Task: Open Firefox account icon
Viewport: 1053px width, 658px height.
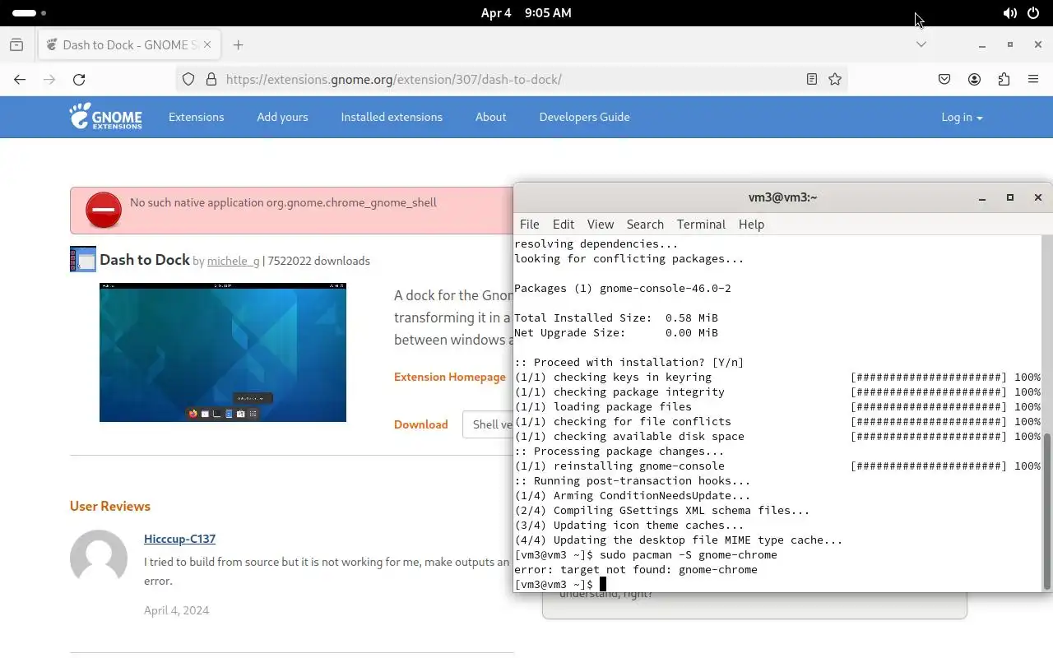Action: click(x=974, y=80)
